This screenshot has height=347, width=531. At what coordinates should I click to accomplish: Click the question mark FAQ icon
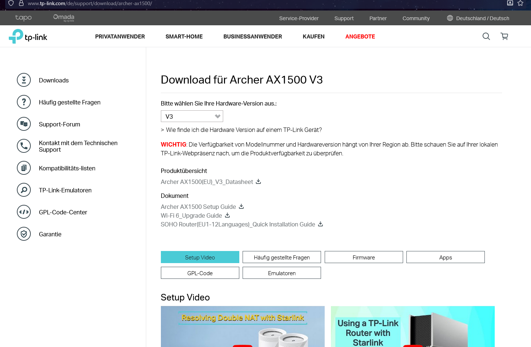click(x=24, y=102)
